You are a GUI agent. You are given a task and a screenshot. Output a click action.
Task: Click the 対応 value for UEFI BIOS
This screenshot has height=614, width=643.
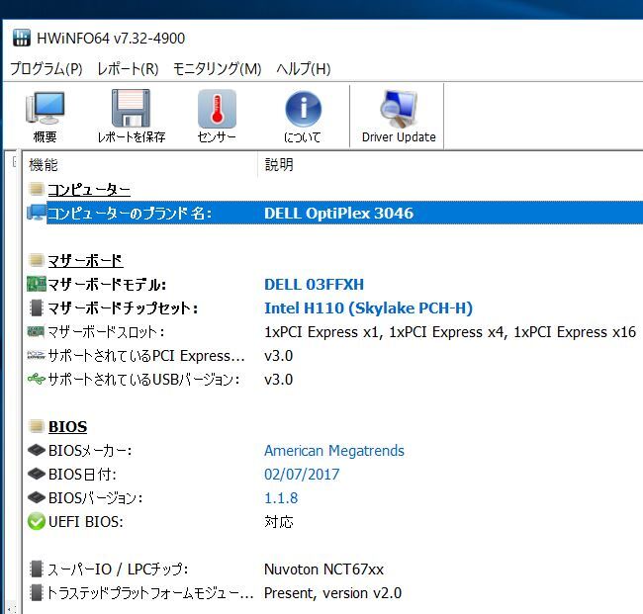tap(279, 521)
